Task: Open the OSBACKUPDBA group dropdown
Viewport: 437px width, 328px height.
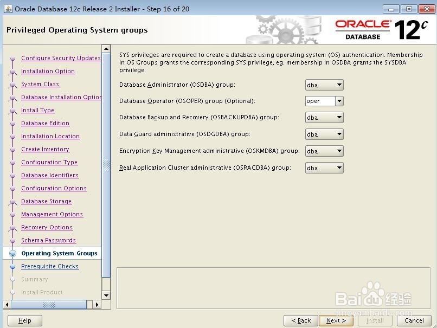Action: tap(324, 118)
